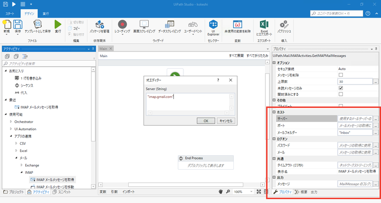
Task: Click すべて展開 link in designer
Action: [x=236, y=56]
